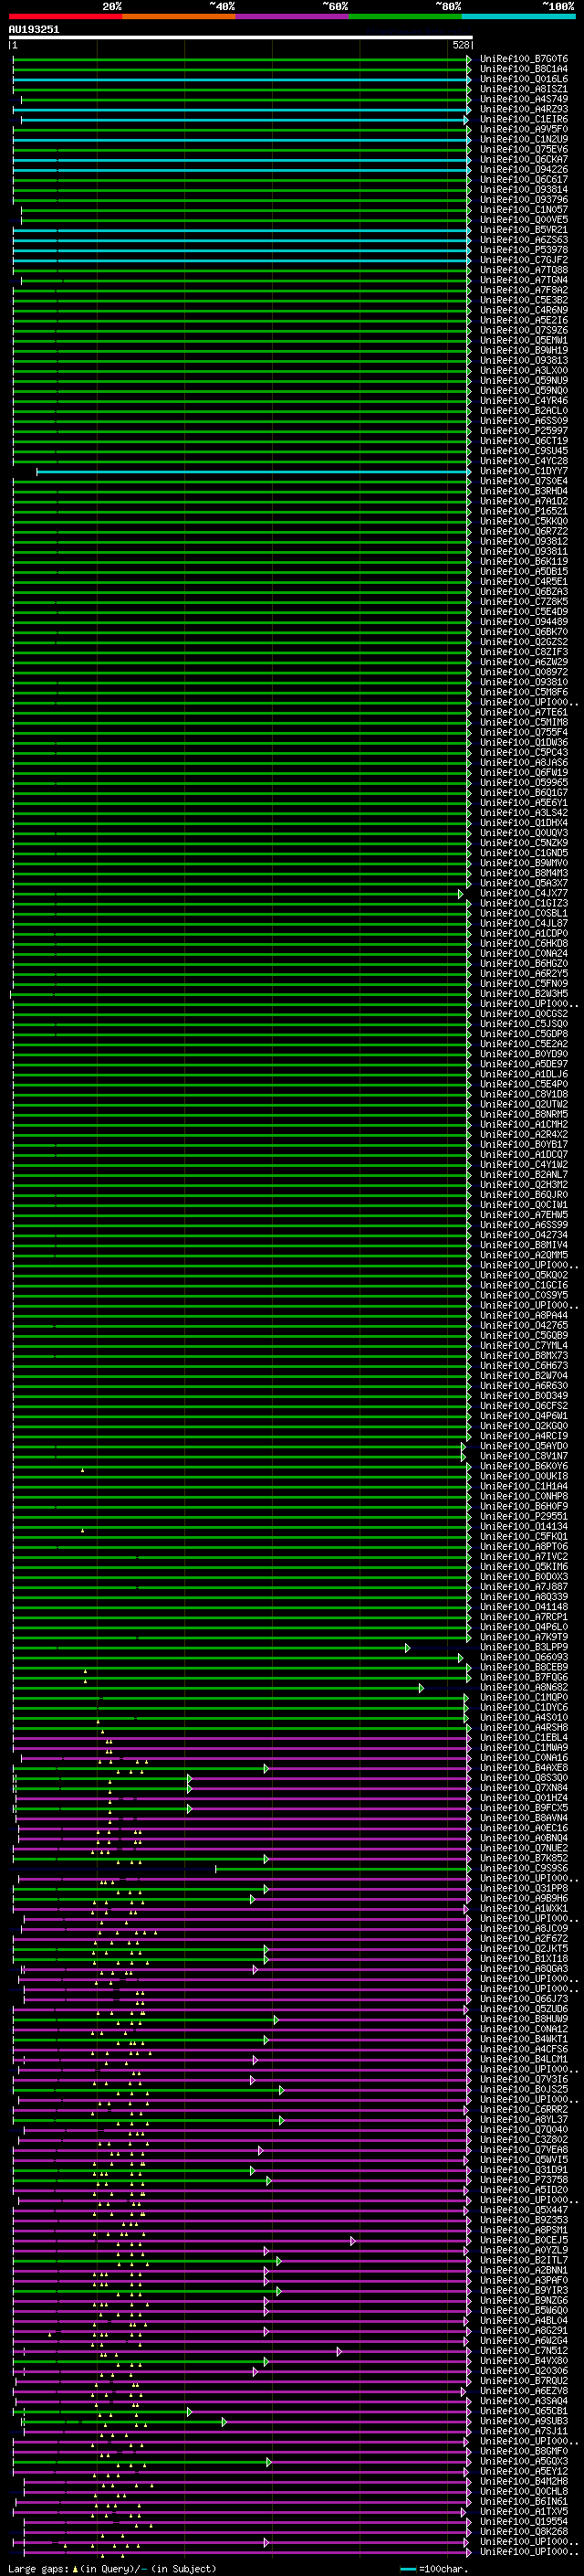
Task: Click UniRef100_B4VX80 label
Action: 524,2362
